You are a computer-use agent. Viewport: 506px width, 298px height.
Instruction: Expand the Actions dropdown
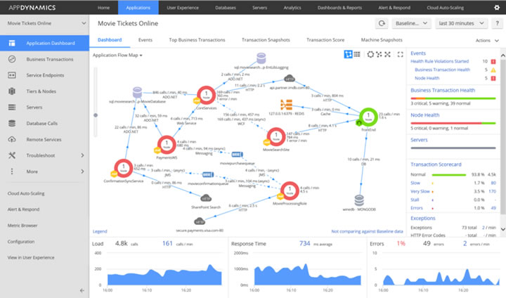487,41
